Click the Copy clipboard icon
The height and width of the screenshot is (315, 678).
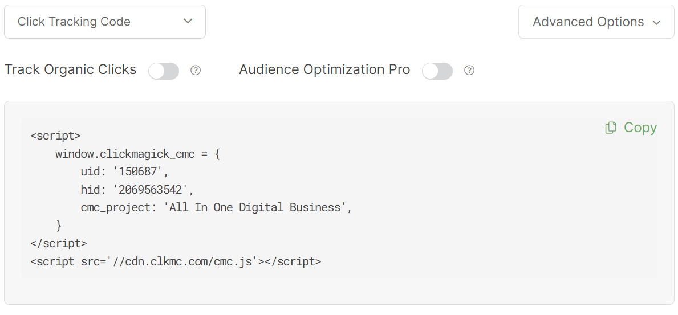point(610,128)
